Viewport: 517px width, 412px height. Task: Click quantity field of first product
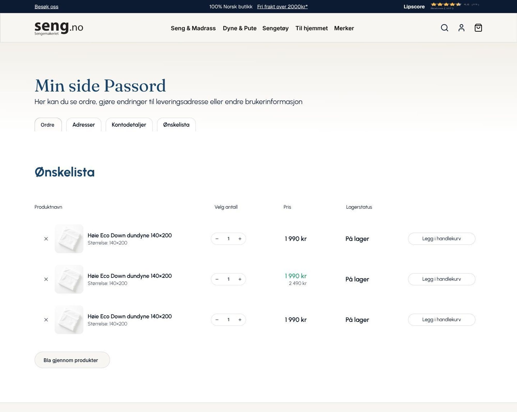(x=229, y=239)
